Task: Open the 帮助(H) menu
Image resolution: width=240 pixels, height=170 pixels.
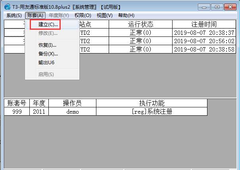Action: pyautogui.click(x=126, y=15)
